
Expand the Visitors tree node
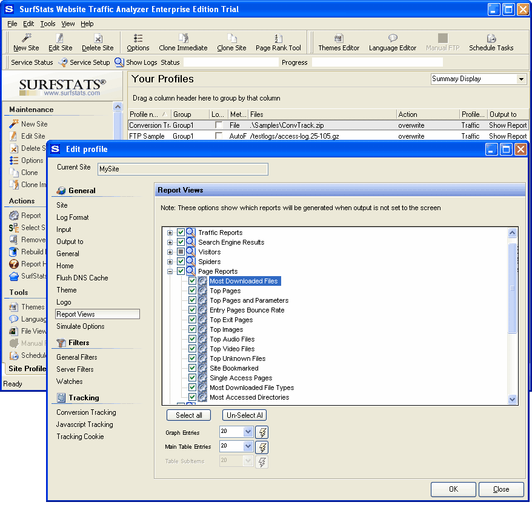170,252
